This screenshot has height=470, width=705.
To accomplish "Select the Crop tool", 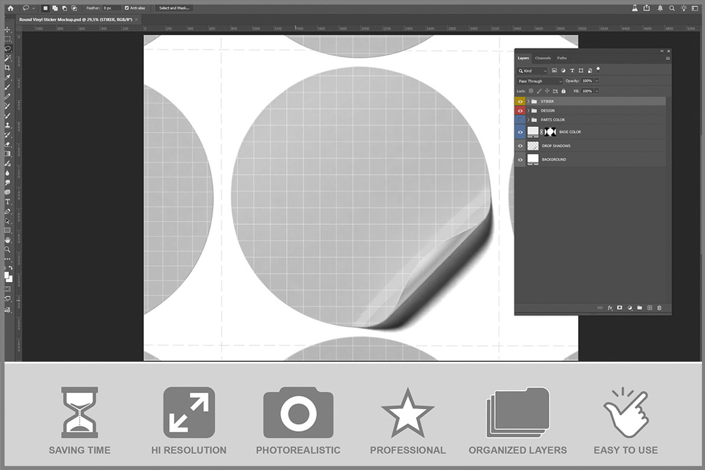I will (x=8, y=68).
